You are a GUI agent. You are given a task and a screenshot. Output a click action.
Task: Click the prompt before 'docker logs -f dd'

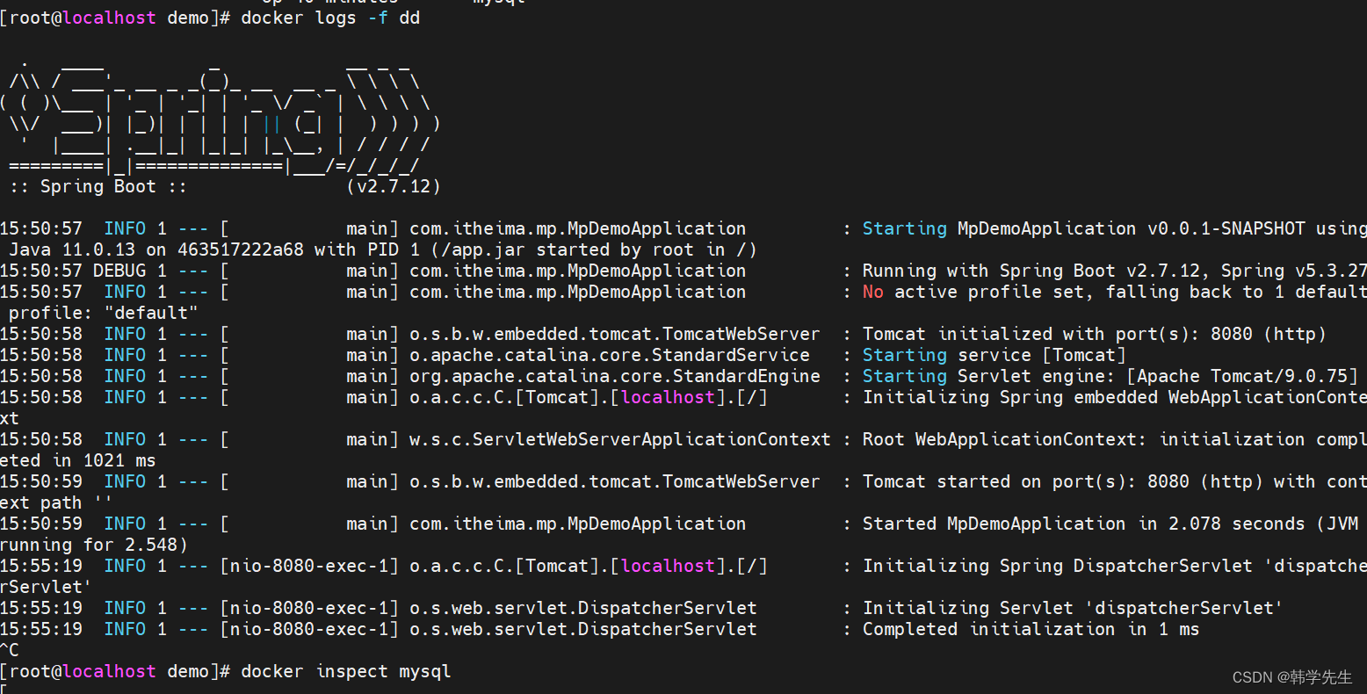coord(115,18)
